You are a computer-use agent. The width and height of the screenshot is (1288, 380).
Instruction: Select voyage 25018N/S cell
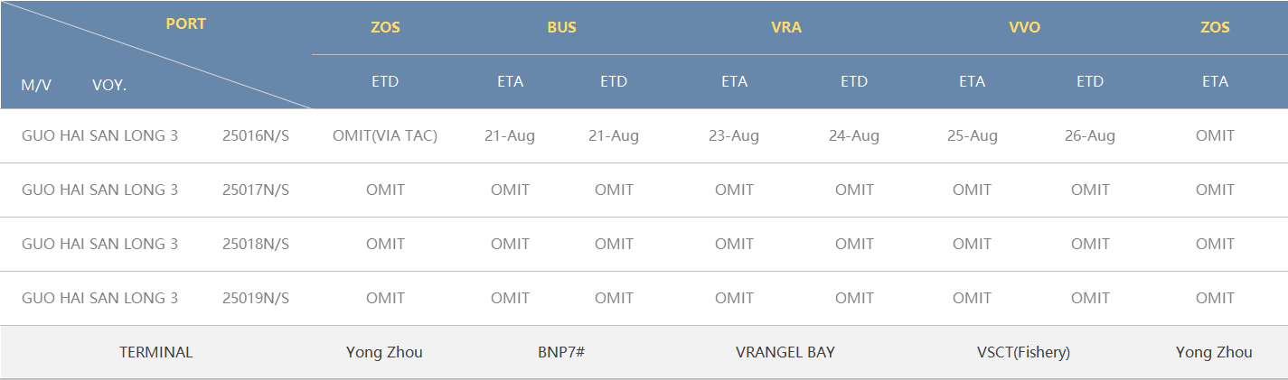coord(256,245)
